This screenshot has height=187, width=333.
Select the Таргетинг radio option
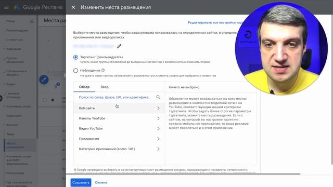point(75,57)
